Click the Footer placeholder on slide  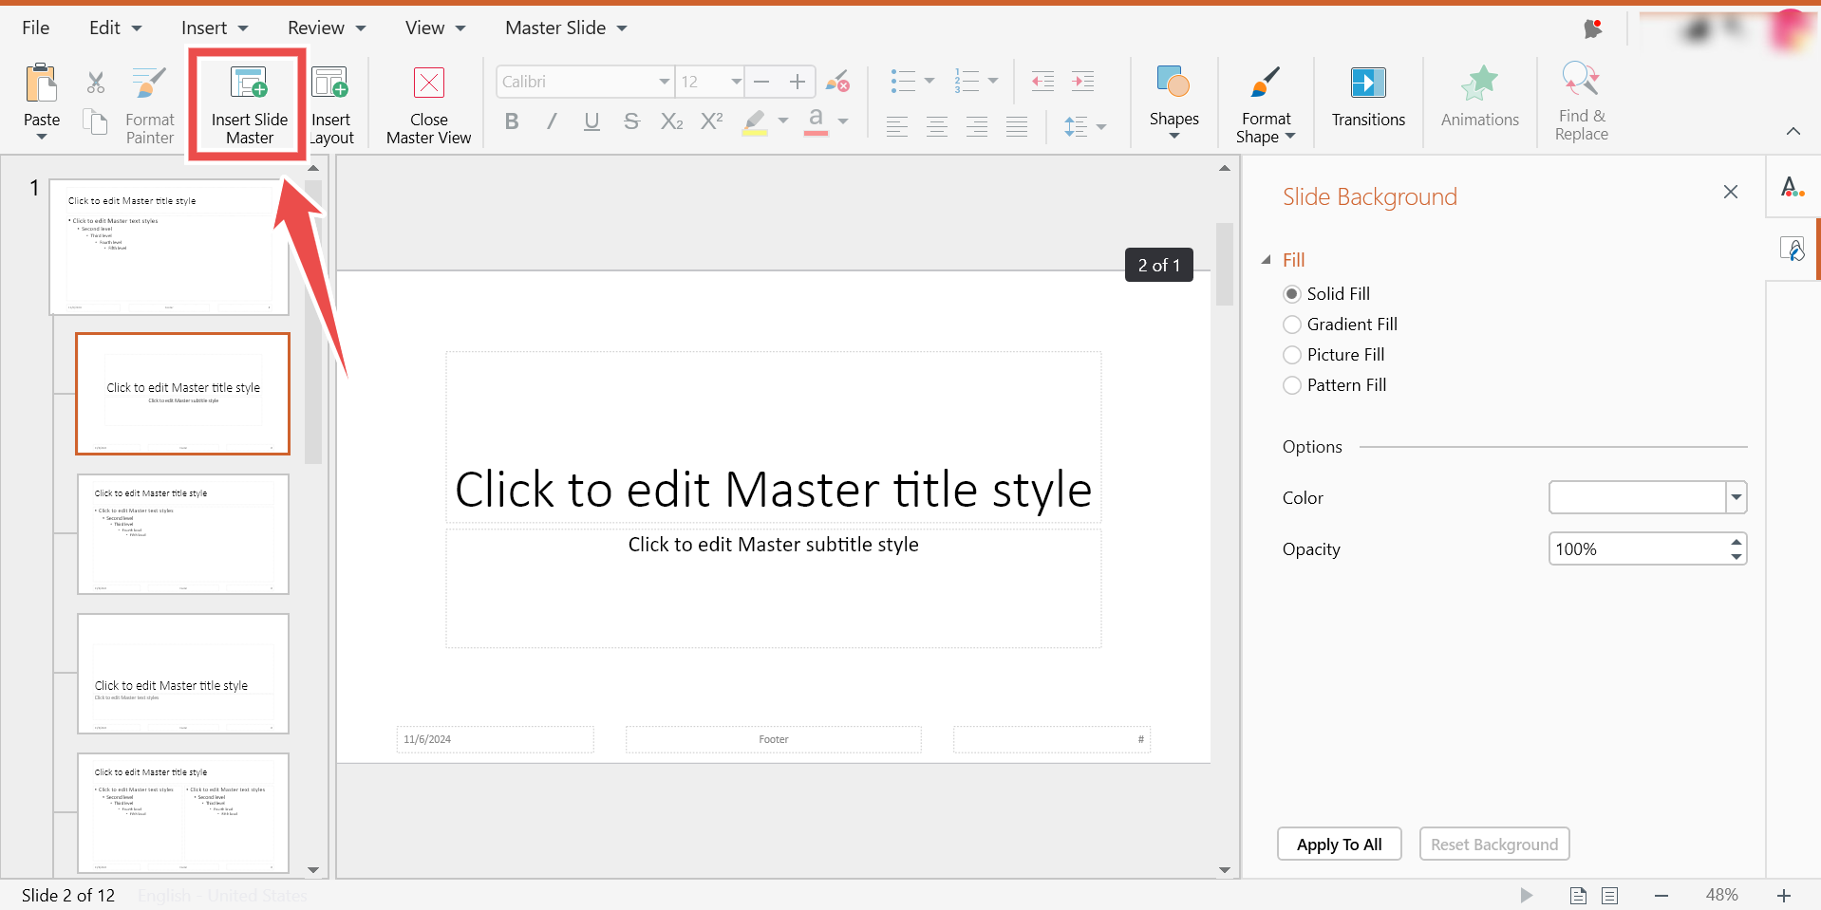[x=773, y=739]
